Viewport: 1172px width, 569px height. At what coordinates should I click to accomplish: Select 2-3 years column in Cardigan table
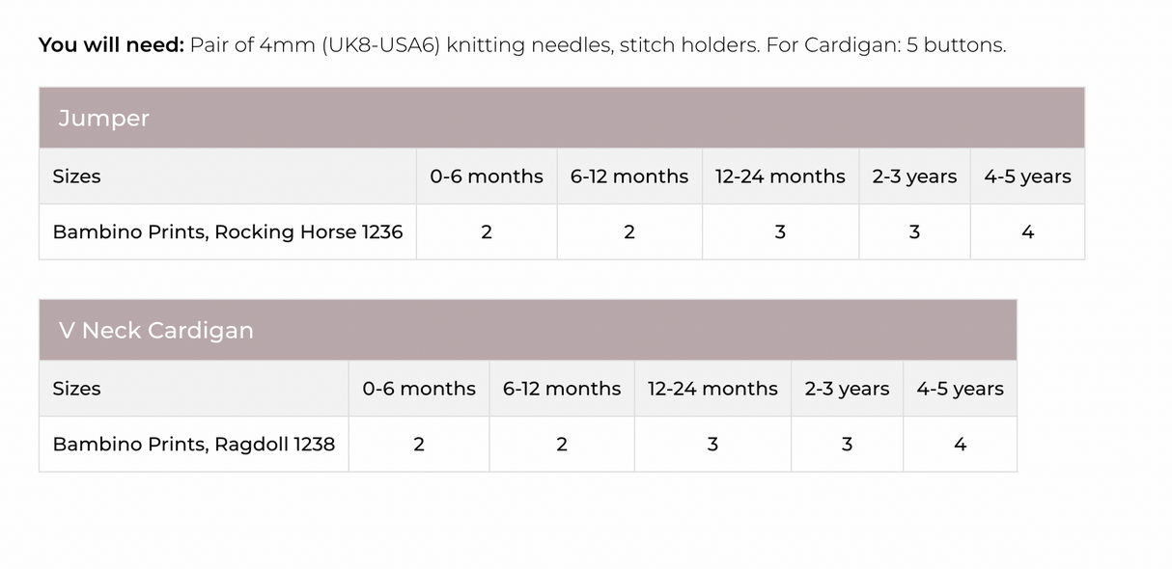847,389
